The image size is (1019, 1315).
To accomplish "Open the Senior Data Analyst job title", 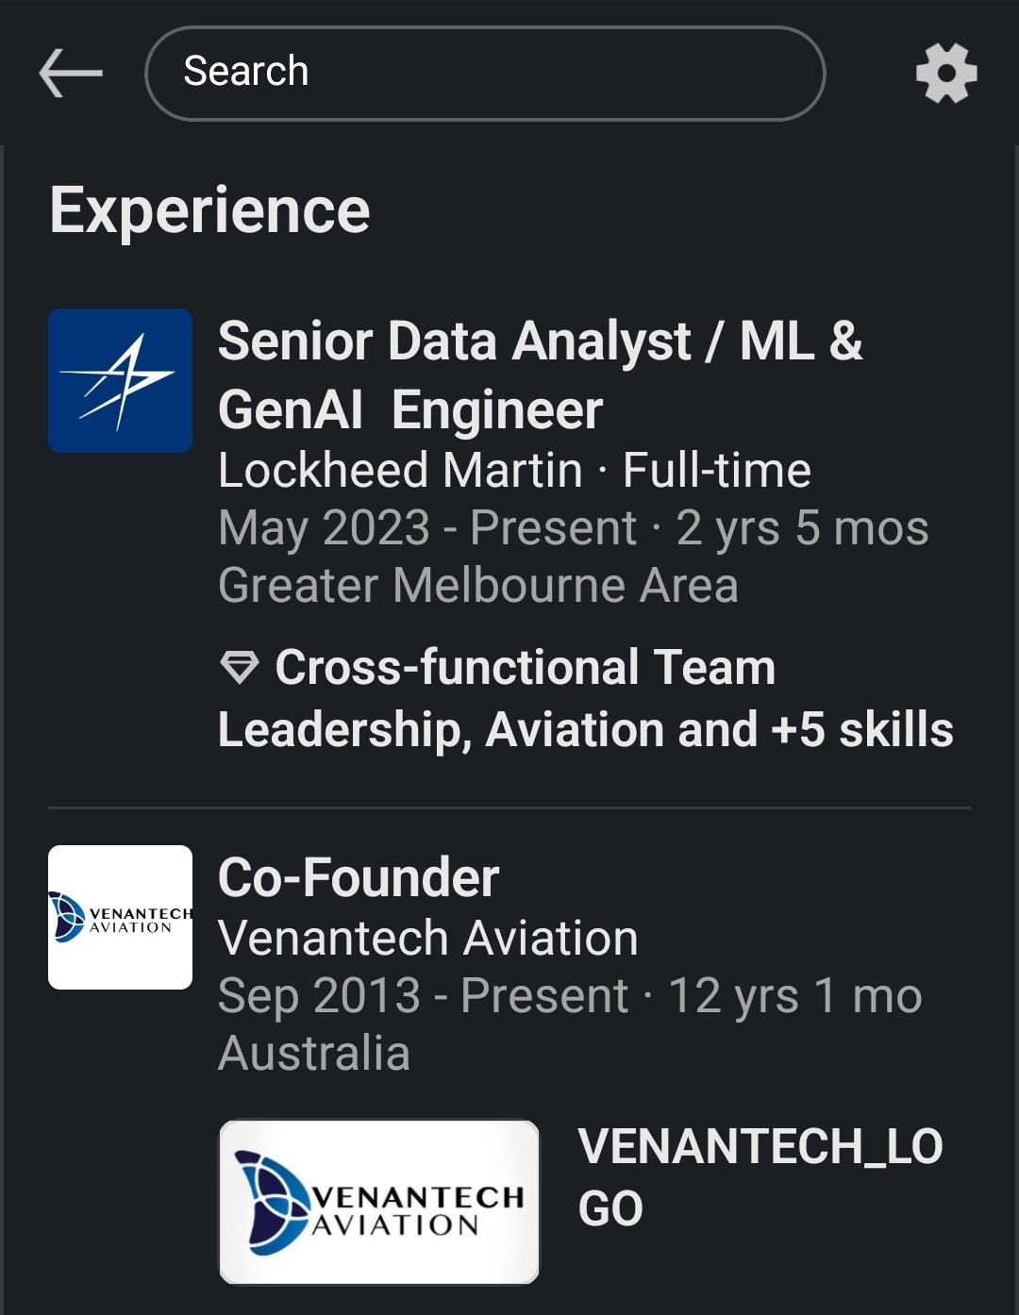I will point(540,375).
